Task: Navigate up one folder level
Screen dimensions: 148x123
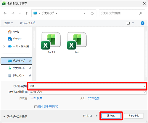Action: coord(26,13)
